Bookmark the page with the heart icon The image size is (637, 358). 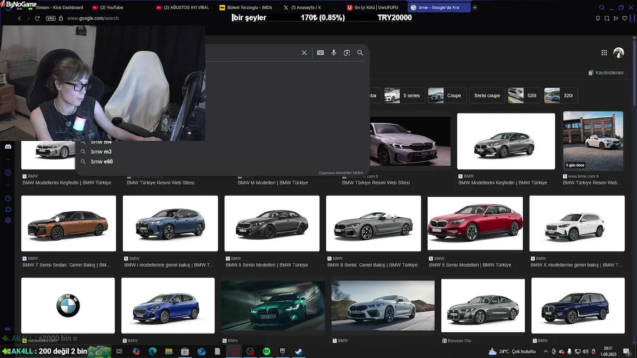click(x=625, y=18)
